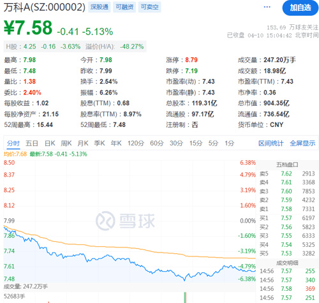Click the 深股通 tag
The height and width of the screenshot is (303, 319).
(100, 7)
